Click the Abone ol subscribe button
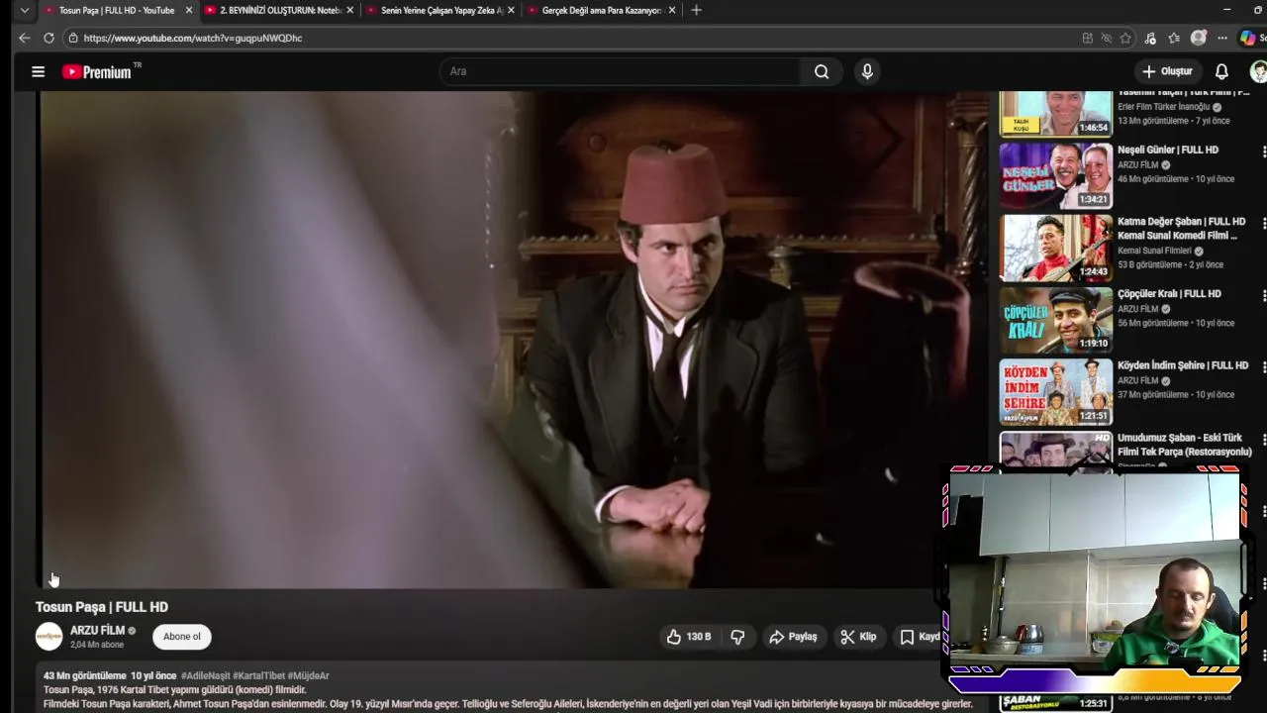Screen dimensions: 1267x713 182,637
